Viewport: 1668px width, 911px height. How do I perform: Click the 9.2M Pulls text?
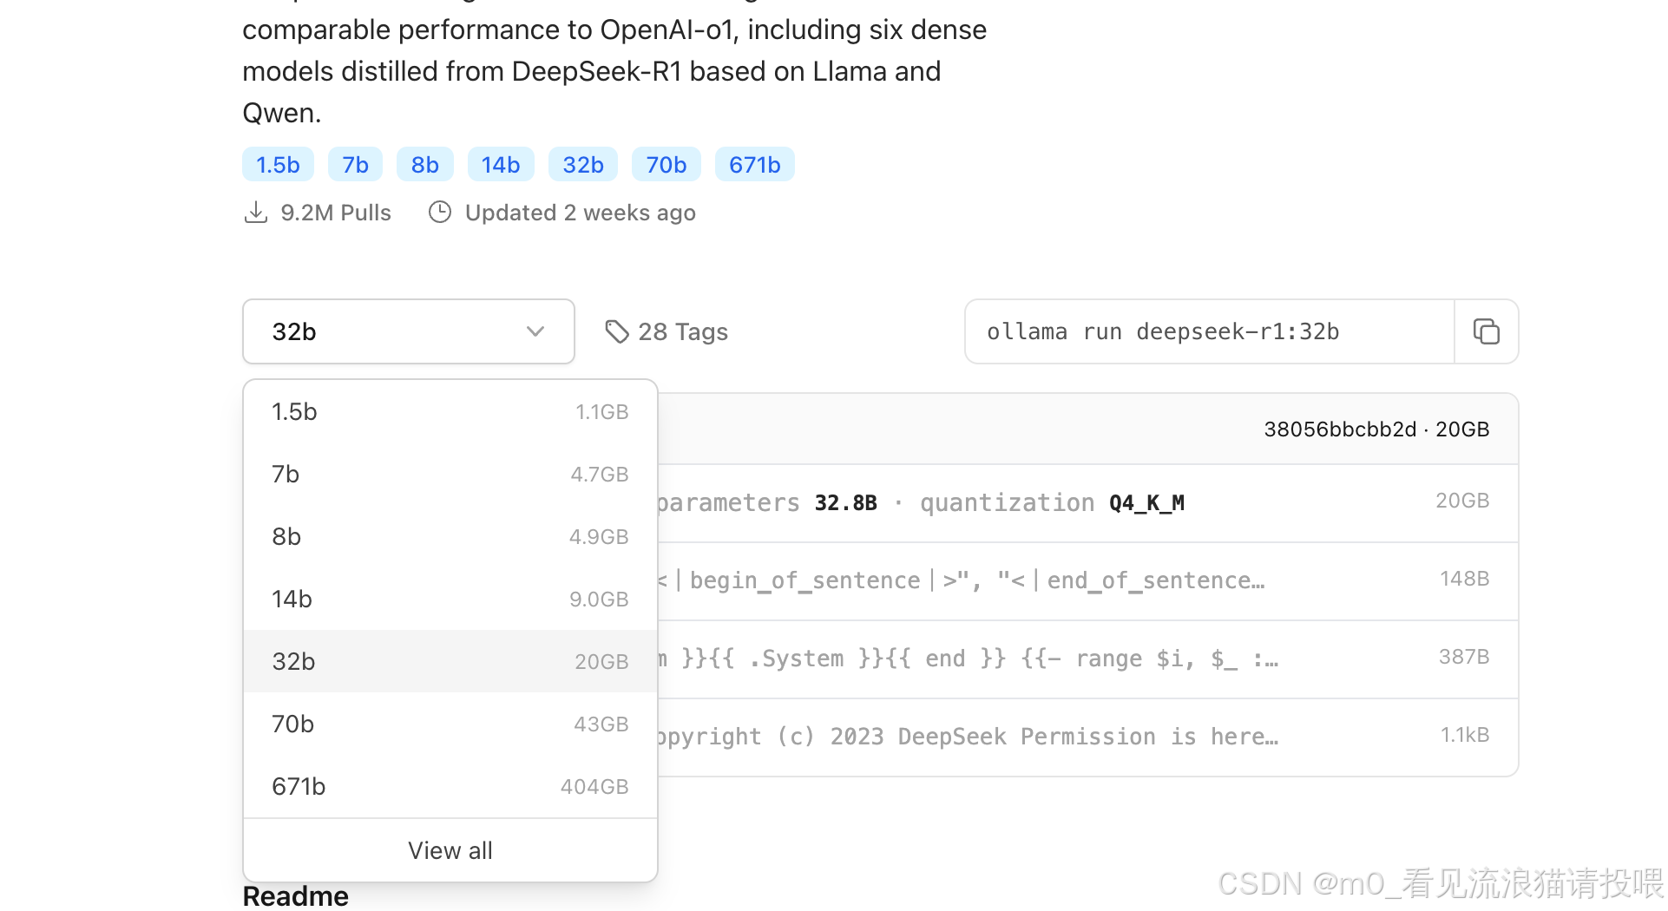point(336,213)
